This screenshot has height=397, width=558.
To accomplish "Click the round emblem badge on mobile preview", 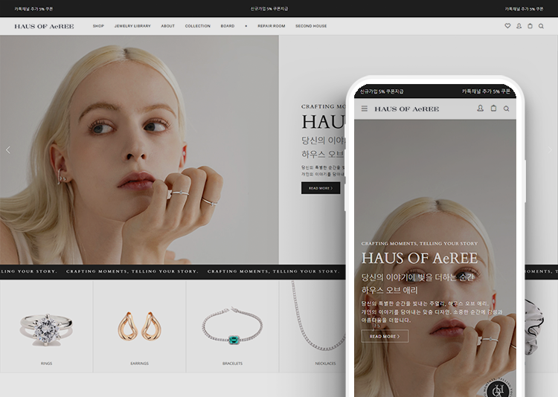I will coord(499,388).
